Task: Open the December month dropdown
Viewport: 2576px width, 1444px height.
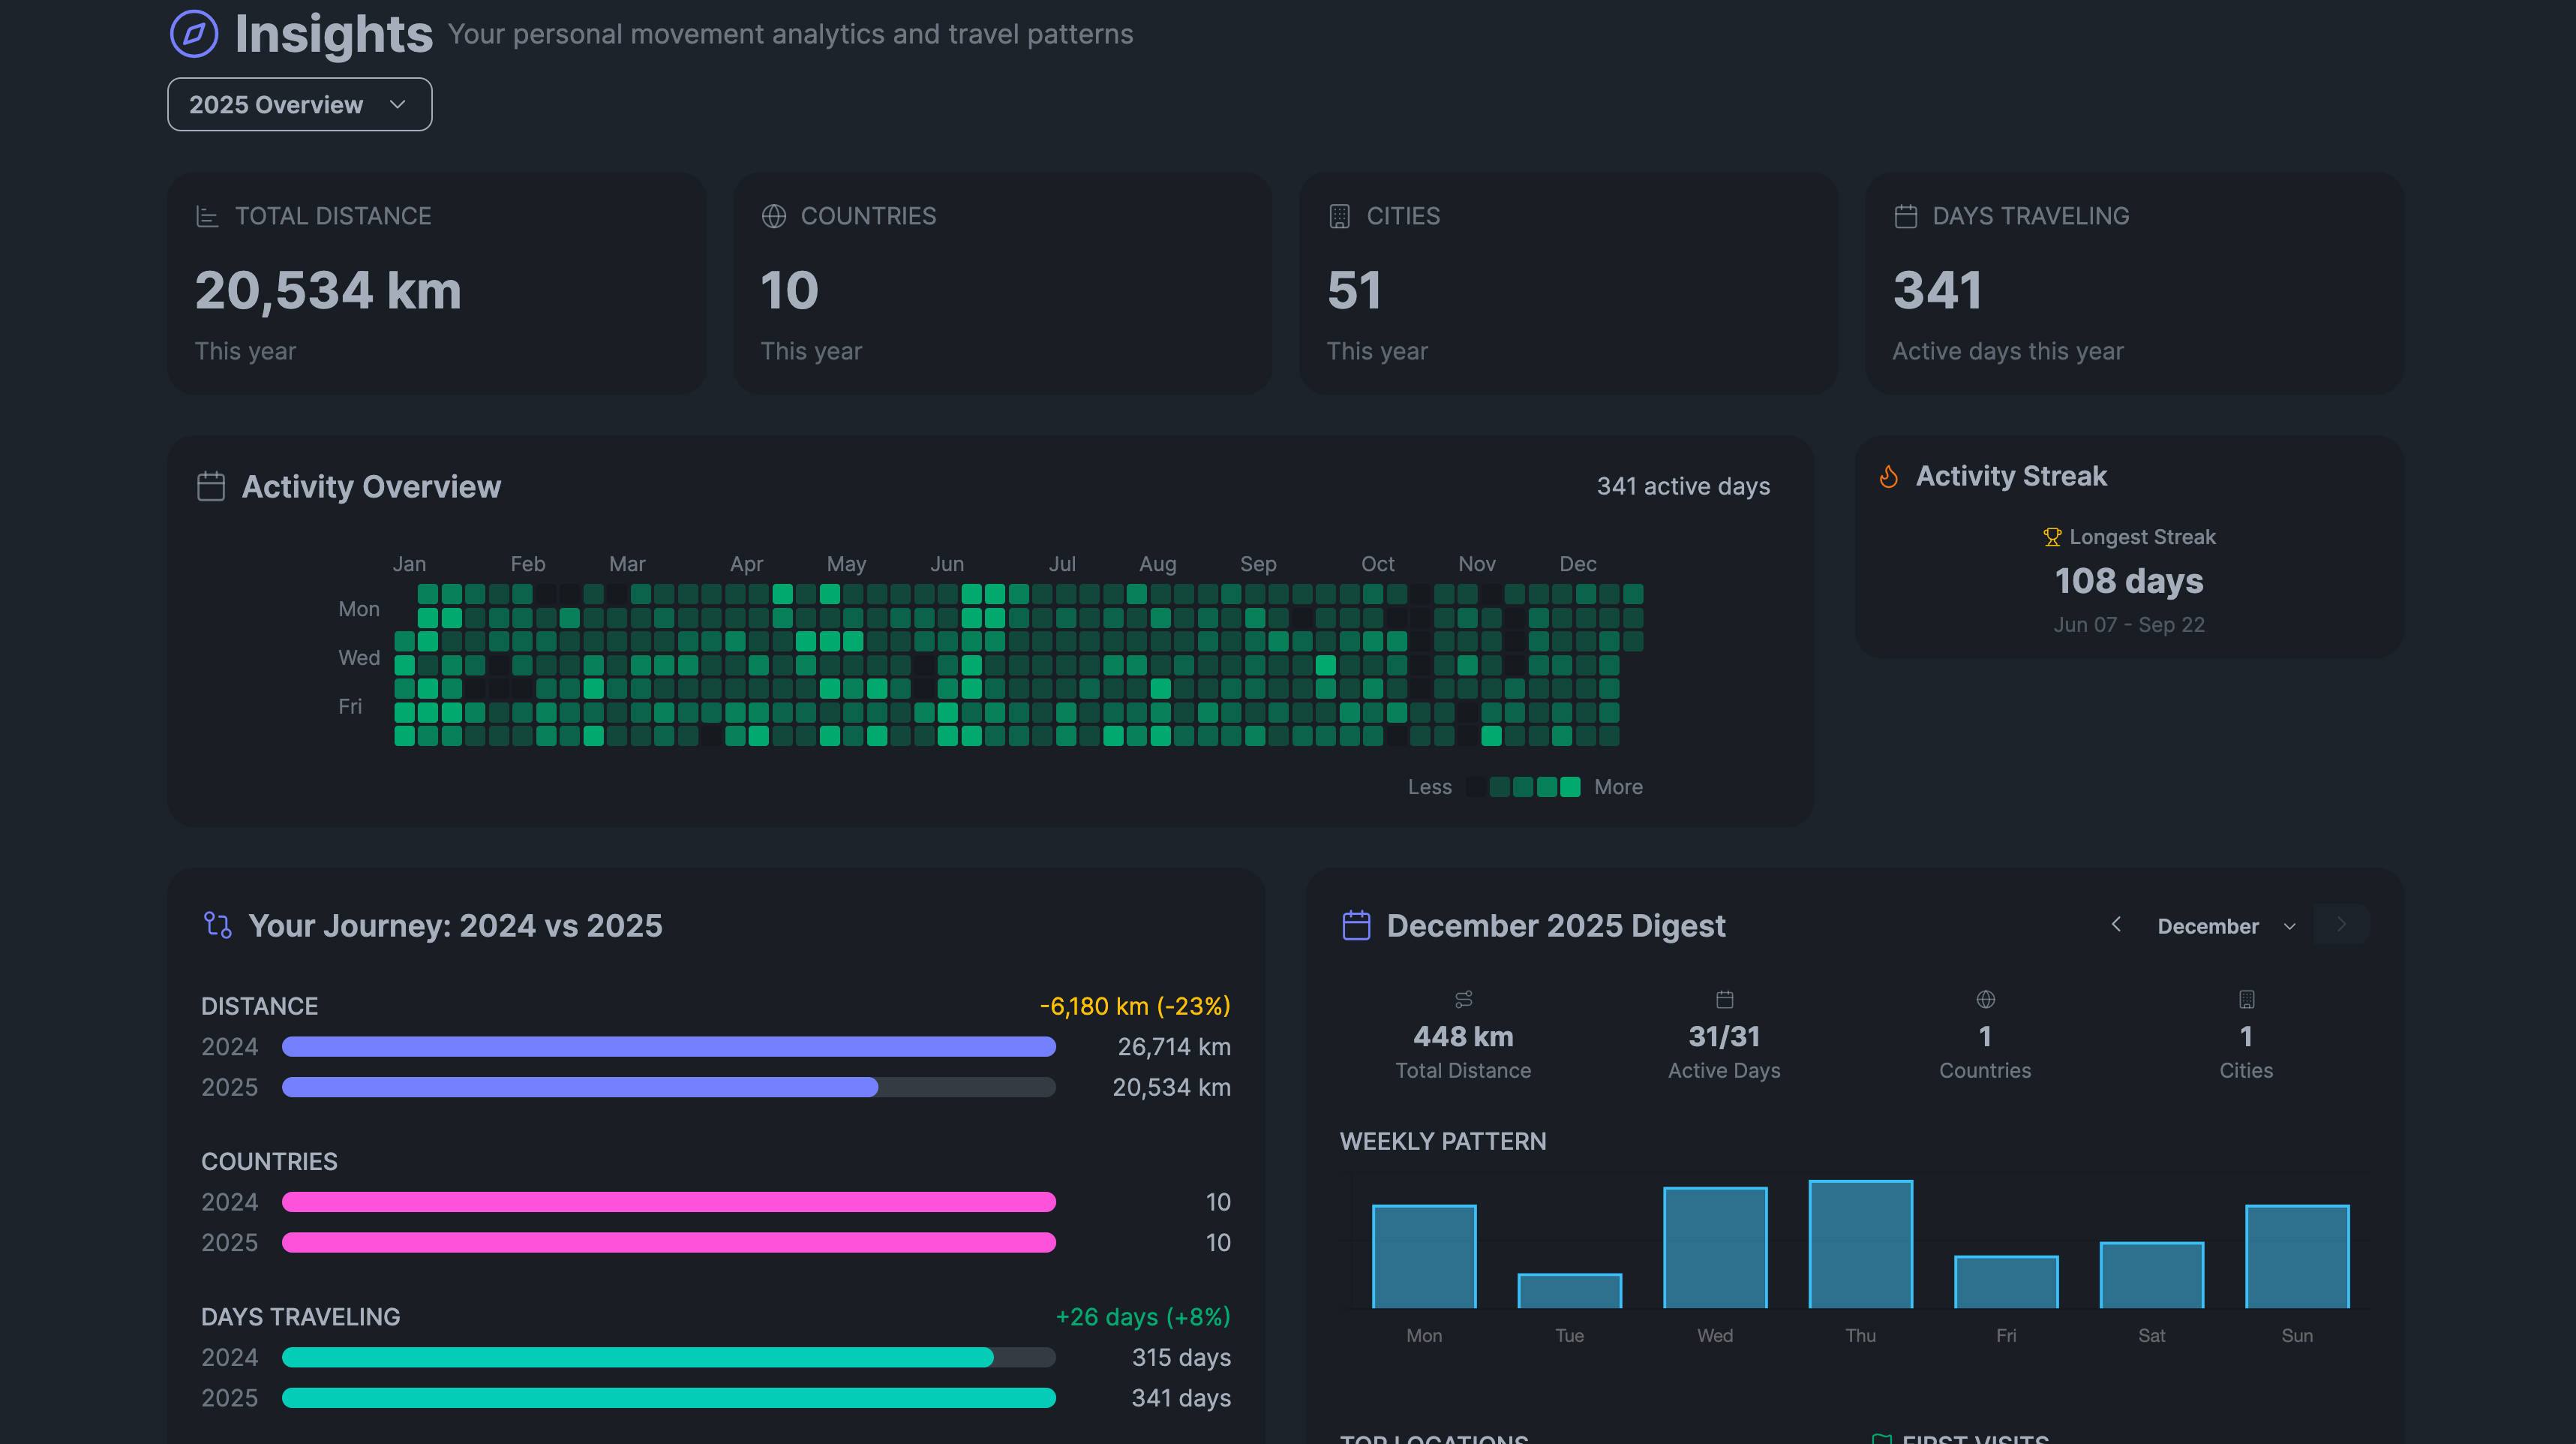Action: click(2225, 925)
